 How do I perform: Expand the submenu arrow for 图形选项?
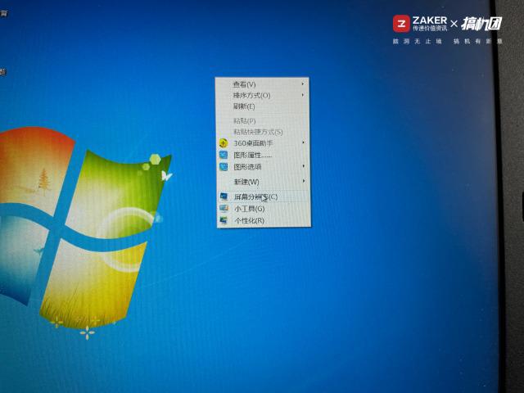(x=304, y=165)
